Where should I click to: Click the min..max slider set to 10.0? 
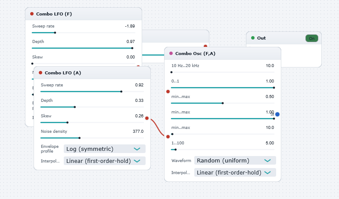coord(223,134)
